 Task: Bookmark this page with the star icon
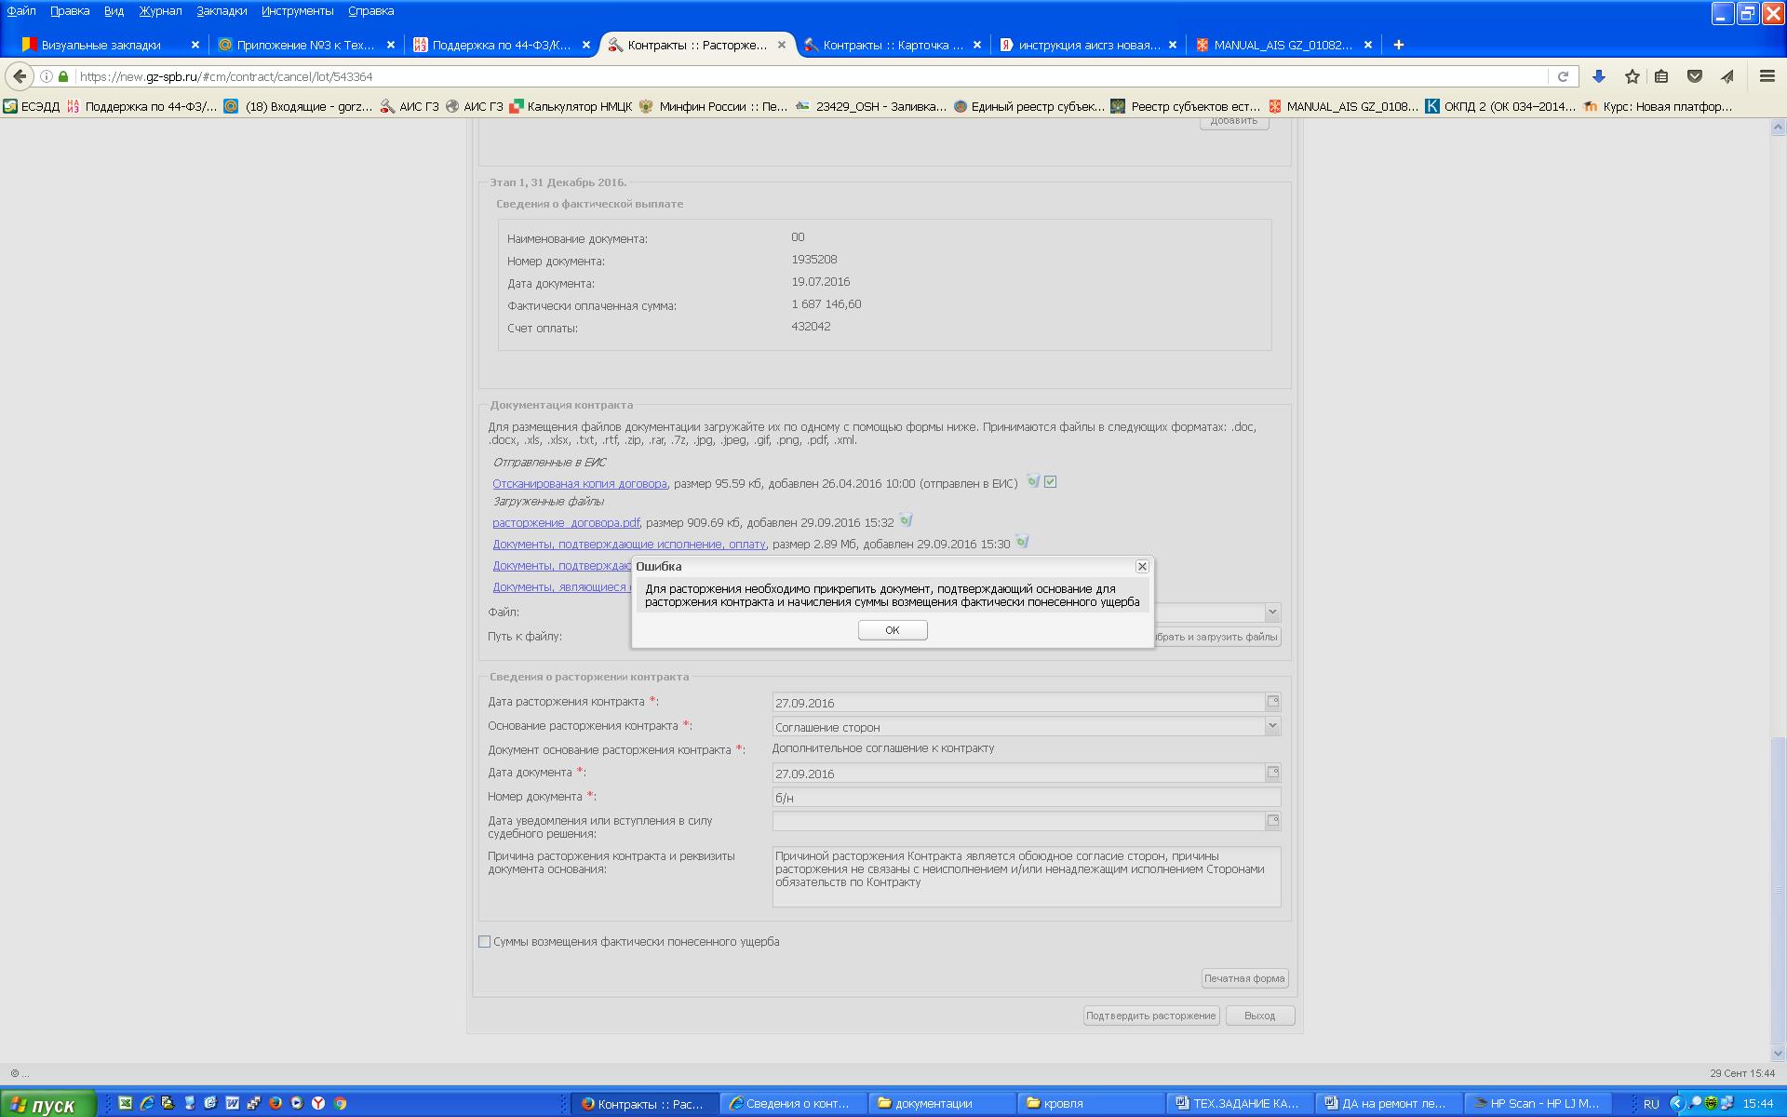[1632, 76]
